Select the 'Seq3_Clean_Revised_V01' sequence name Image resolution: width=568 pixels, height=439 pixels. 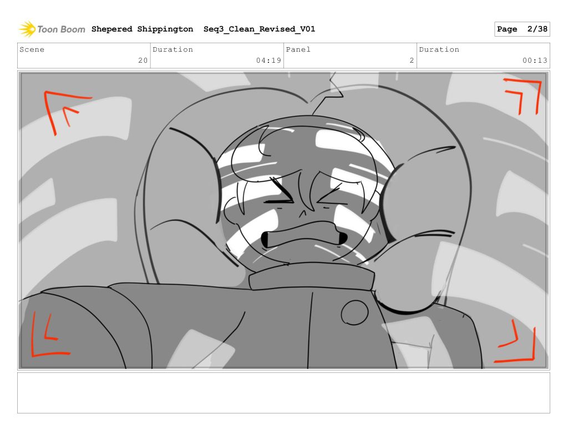tap(259, 29)
